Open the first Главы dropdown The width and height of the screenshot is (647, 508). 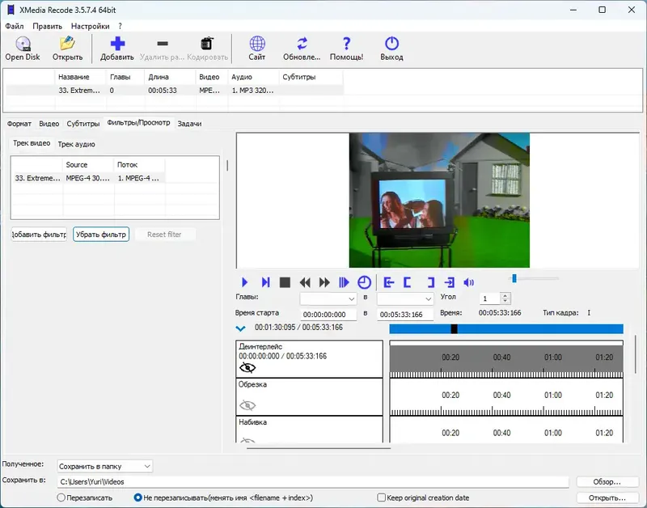(x=328, y=298)
